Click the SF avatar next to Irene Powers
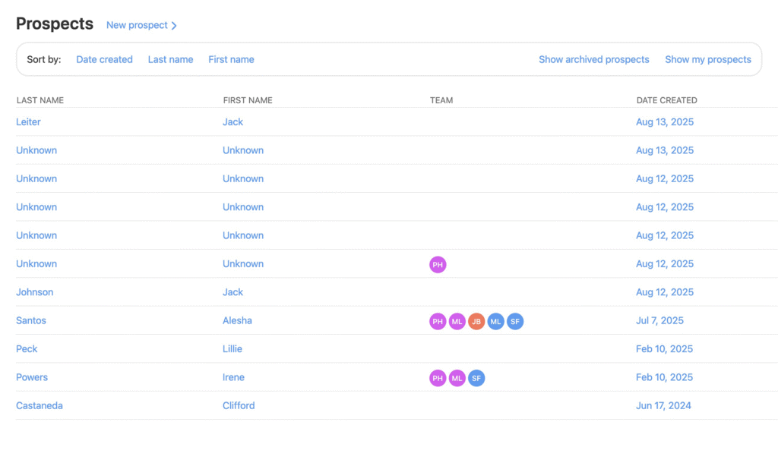The height and width of the screenshot is (463, 778). click(476, 378)
